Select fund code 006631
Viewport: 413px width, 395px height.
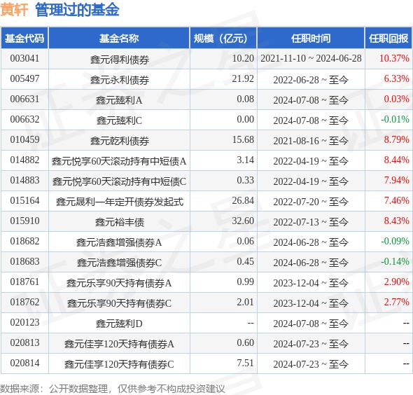coord(24,99)
